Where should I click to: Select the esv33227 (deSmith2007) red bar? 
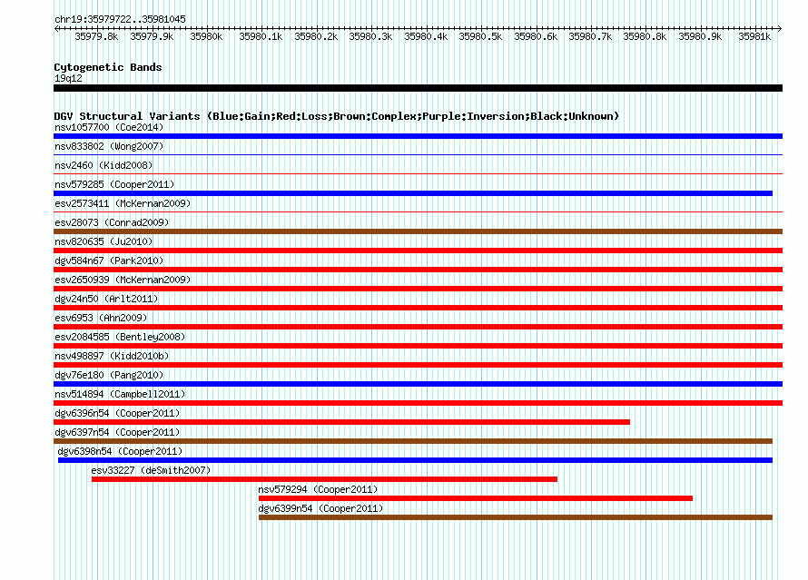point(325,479)
